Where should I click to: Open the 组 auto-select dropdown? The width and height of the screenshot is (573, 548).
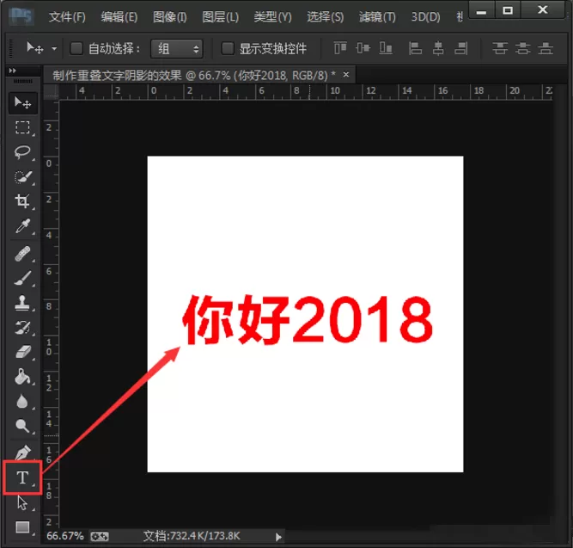[176, 49]
